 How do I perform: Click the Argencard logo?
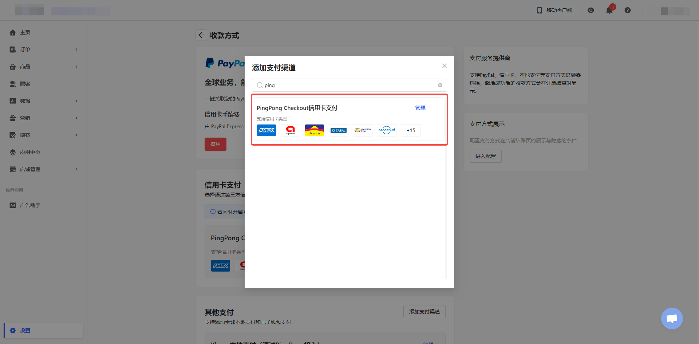[291, 130]
